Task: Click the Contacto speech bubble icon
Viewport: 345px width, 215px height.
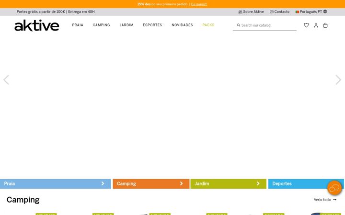Action: 272,12
